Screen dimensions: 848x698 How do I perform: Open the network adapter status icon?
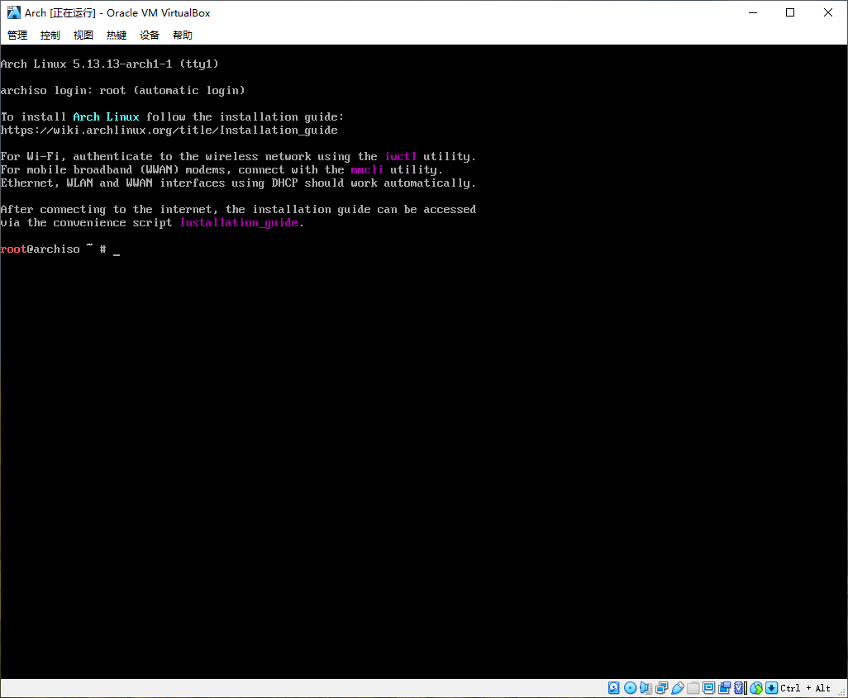point(661,687)
